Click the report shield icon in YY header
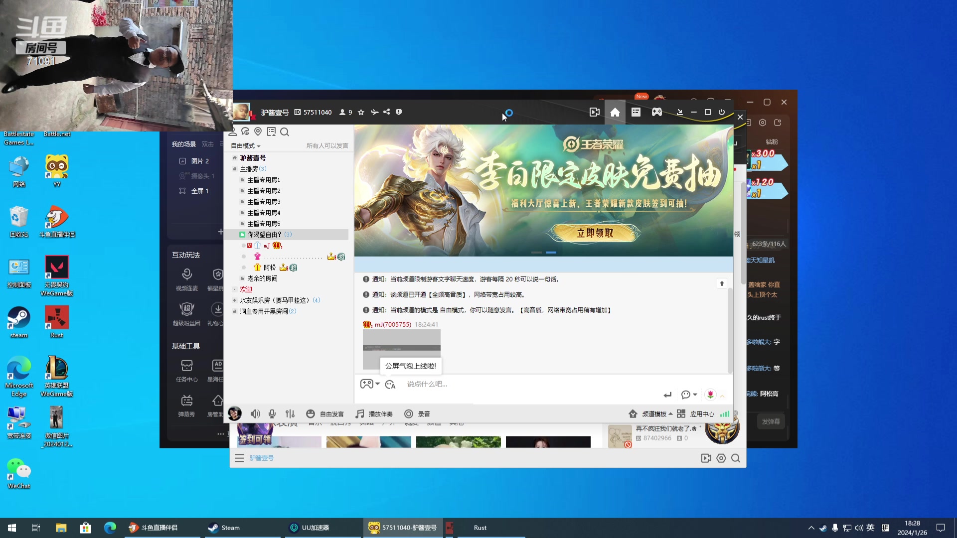Viewport: 957px width, 538px height. 399,112
